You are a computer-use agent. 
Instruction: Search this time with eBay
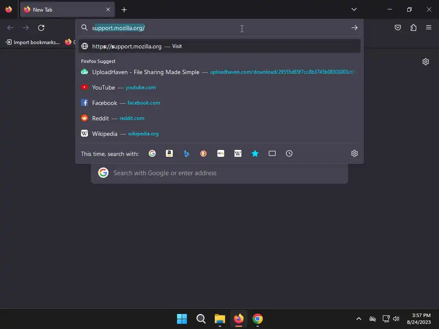(x=221, y=153)
